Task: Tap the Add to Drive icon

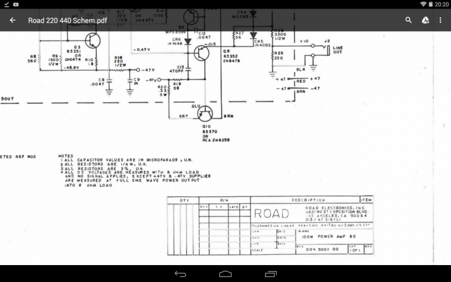Action: click(426, 20)
